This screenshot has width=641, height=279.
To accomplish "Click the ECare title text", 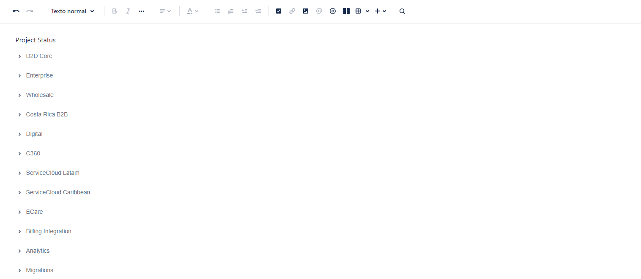I will 34,212.
